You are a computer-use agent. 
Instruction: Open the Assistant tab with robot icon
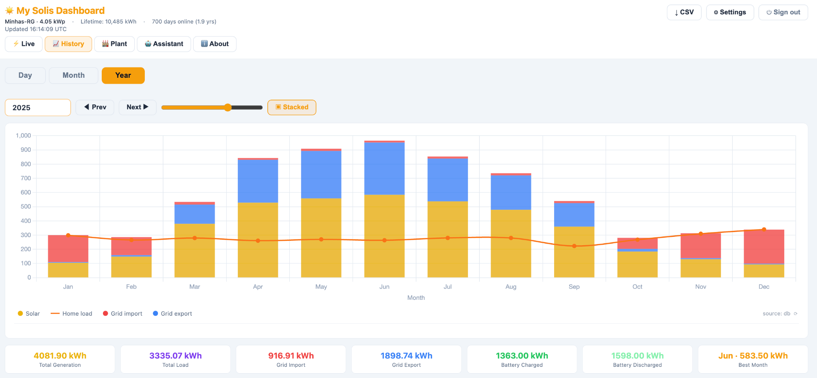point(164,44)
